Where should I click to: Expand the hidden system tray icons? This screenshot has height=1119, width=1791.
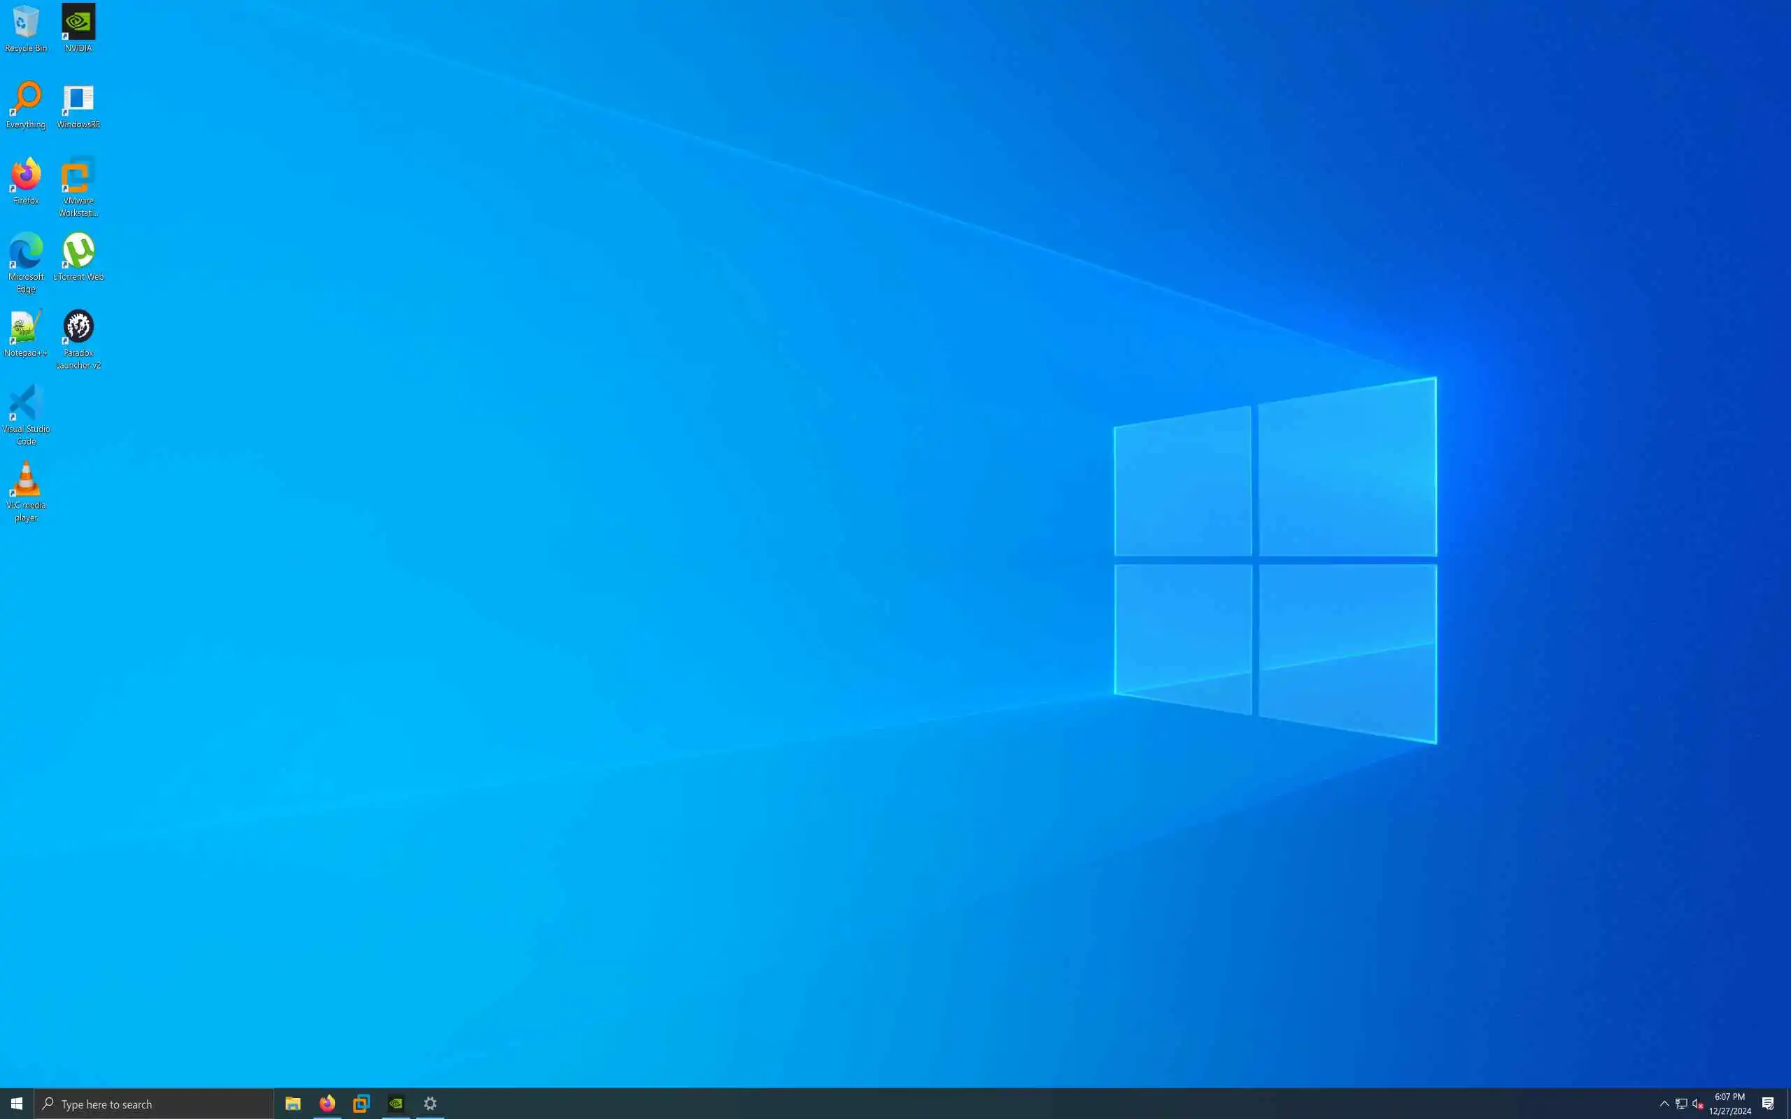(1664, 1104)
